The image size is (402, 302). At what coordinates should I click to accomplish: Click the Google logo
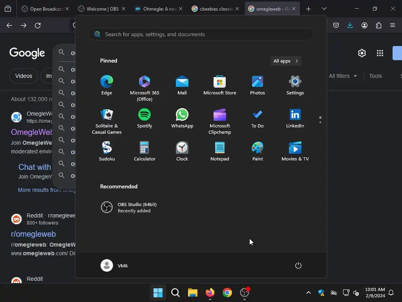pos(27,53)
